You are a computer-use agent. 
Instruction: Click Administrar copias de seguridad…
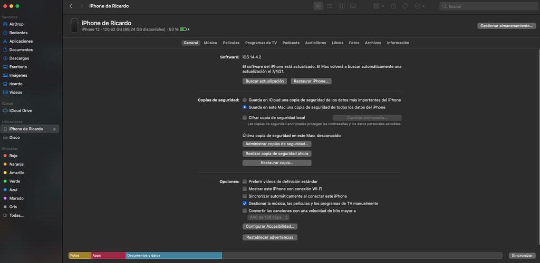point(277,144)
